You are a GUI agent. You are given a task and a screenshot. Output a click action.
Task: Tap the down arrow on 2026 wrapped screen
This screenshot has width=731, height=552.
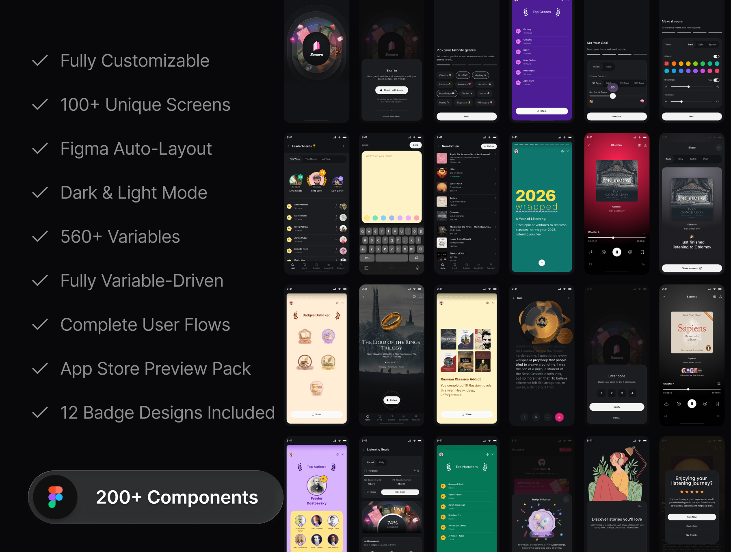(x=542, y=263)
